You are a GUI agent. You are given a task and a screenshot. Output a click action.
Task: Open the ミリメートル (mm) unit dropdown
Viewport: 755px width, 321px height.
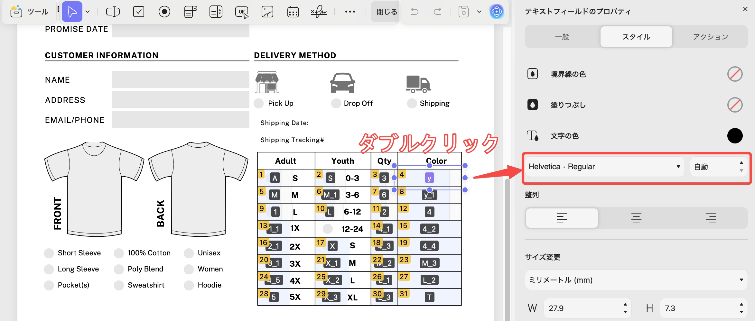[x=636, y=280]
